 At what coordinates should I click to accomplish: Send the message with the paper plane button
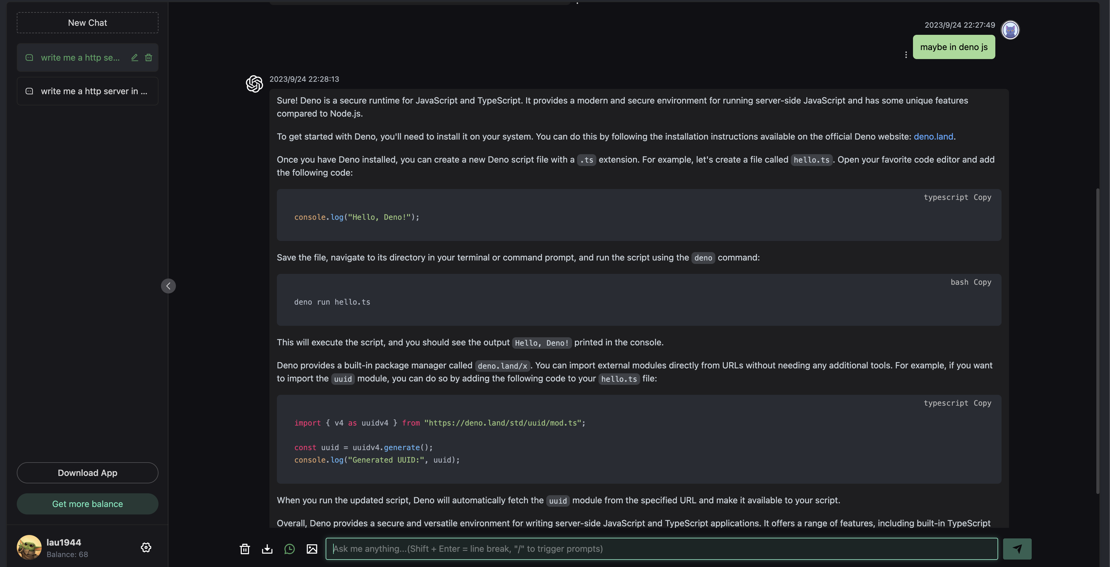pos(1017,549)
